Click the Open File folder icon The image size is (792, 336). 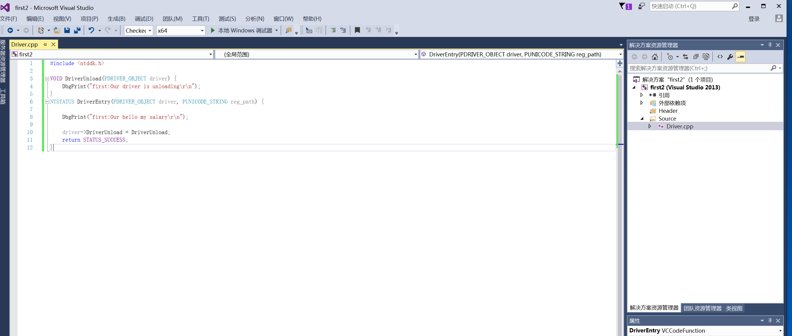coord(57,30)
